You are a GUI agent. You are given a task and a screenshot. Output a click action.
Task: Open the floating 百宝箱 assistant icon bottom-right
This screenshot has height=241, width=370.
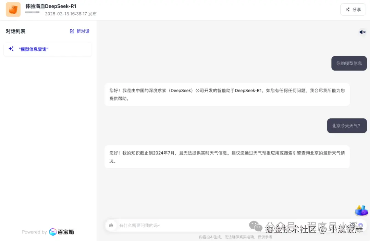(x=361, y=211)
